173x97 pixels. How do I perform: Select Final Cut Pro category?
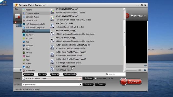coord(36,20)
